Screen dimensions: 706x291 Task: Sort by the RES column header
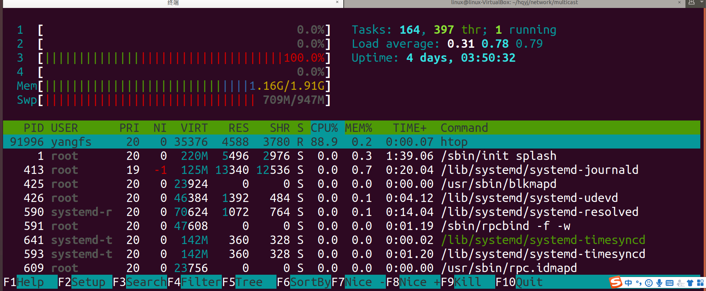click(x=238, y=128)
